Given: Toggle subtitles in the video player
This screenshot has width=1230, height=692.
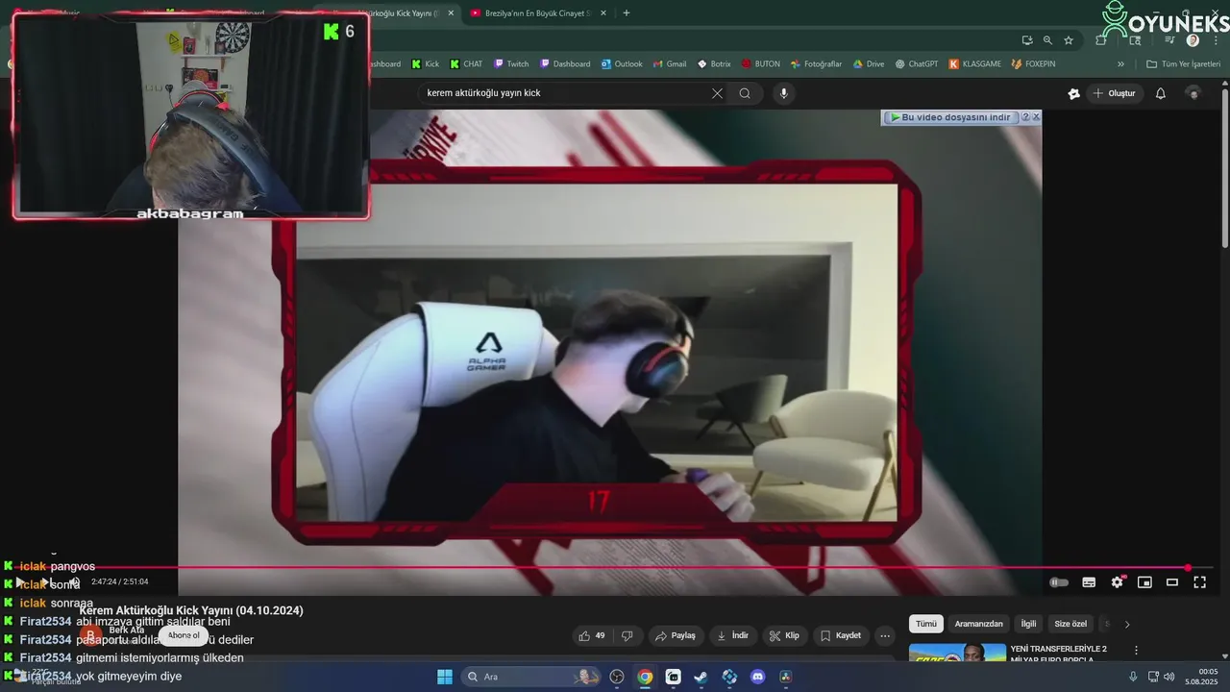Looking at the screenshot, I should pyautogui.click(x=1089, y=581).
